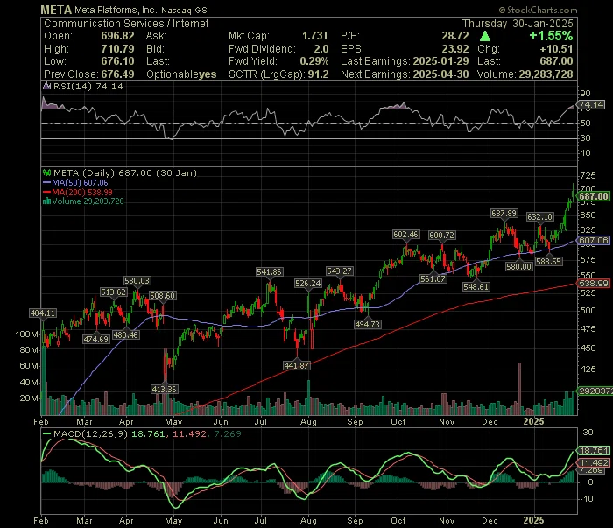Click the 494.73 low price label
The width and height of the screenshot is (613, 528).
pyautogui.click(x=368, y=324)
